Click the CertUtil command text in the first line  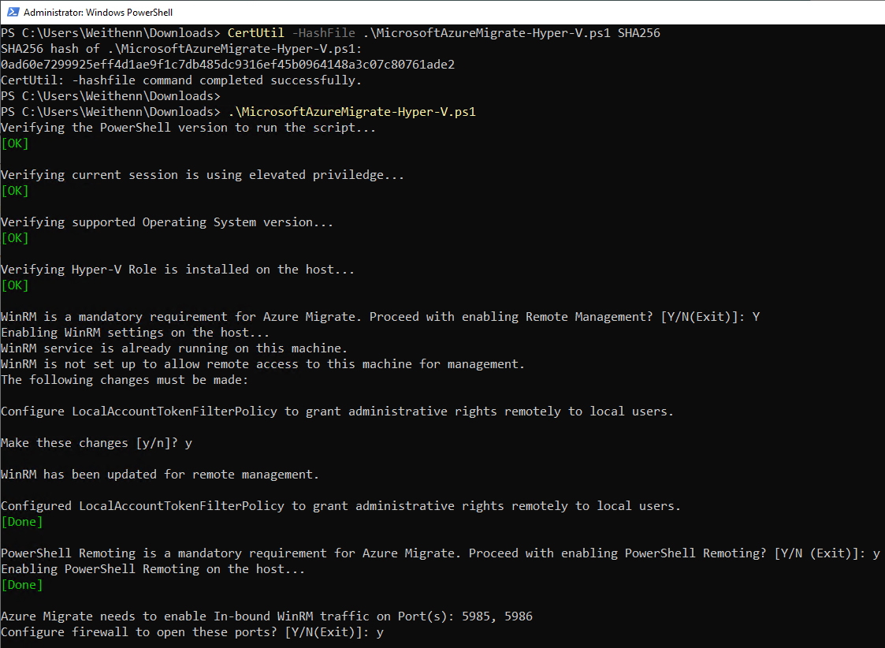pyautogui.click(x=255, y=33)
